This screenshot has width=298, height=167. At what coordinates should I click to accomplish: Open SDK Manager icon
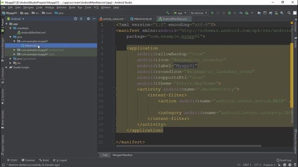282,13
